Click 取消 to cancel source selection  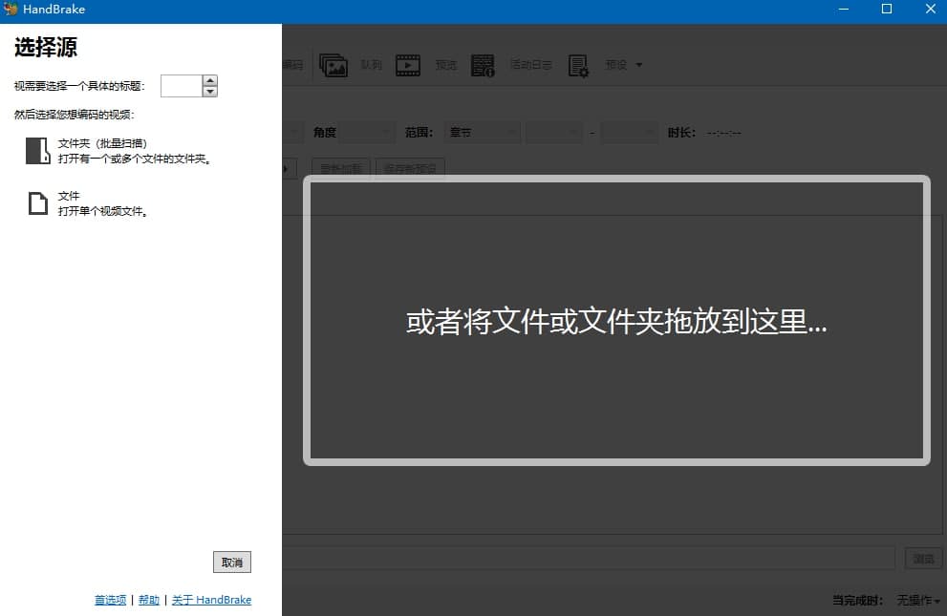[231, 562]
